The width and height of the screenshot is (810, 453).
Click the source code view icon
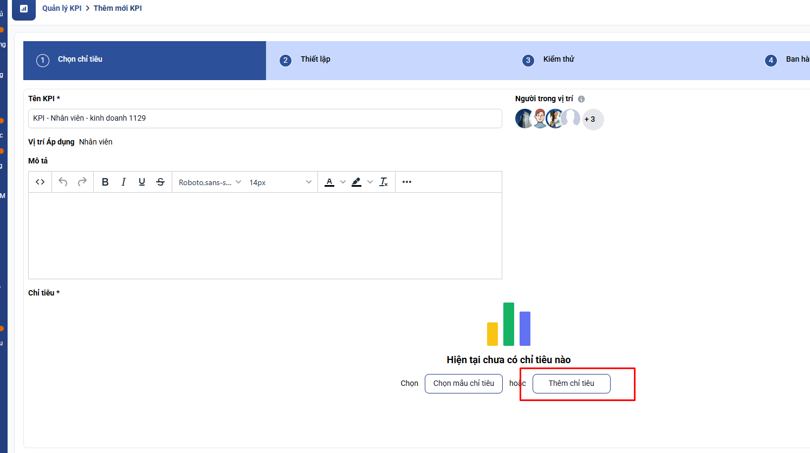click(40, 182)
